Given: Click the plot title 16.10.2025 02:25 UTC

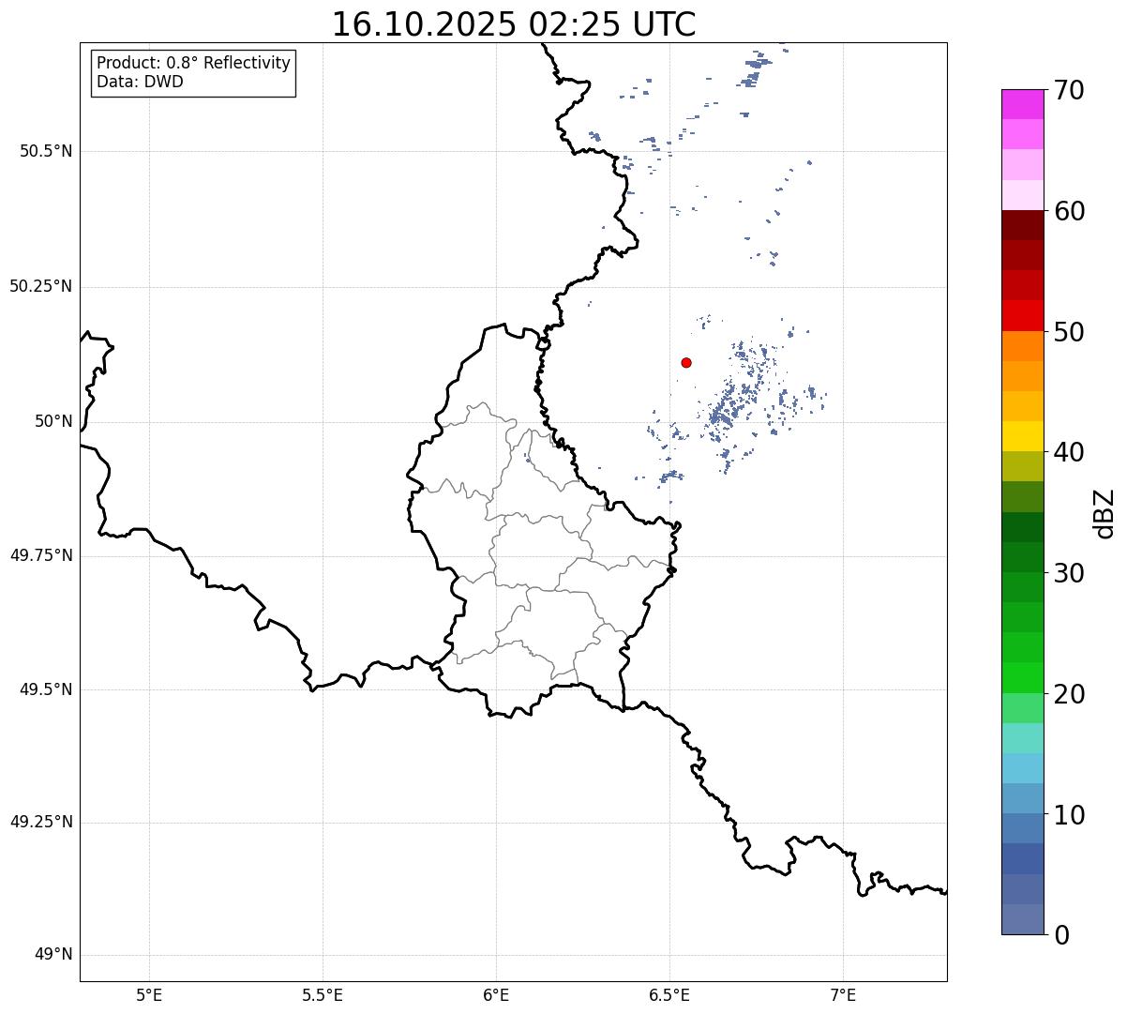Looking at the screenshot, I should (x=514, y=24).
